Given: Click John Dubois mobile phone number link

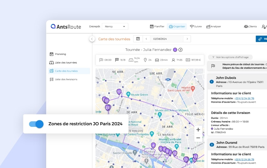Looking at the screenshot, I should coord(244,98).
